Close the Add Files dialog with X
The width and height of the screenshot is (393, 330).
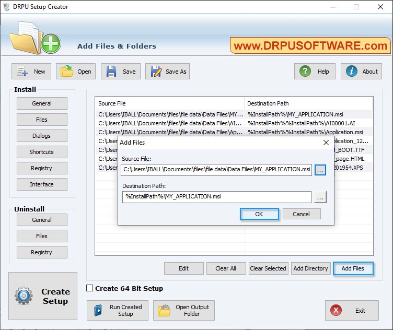tap(326, 143)
